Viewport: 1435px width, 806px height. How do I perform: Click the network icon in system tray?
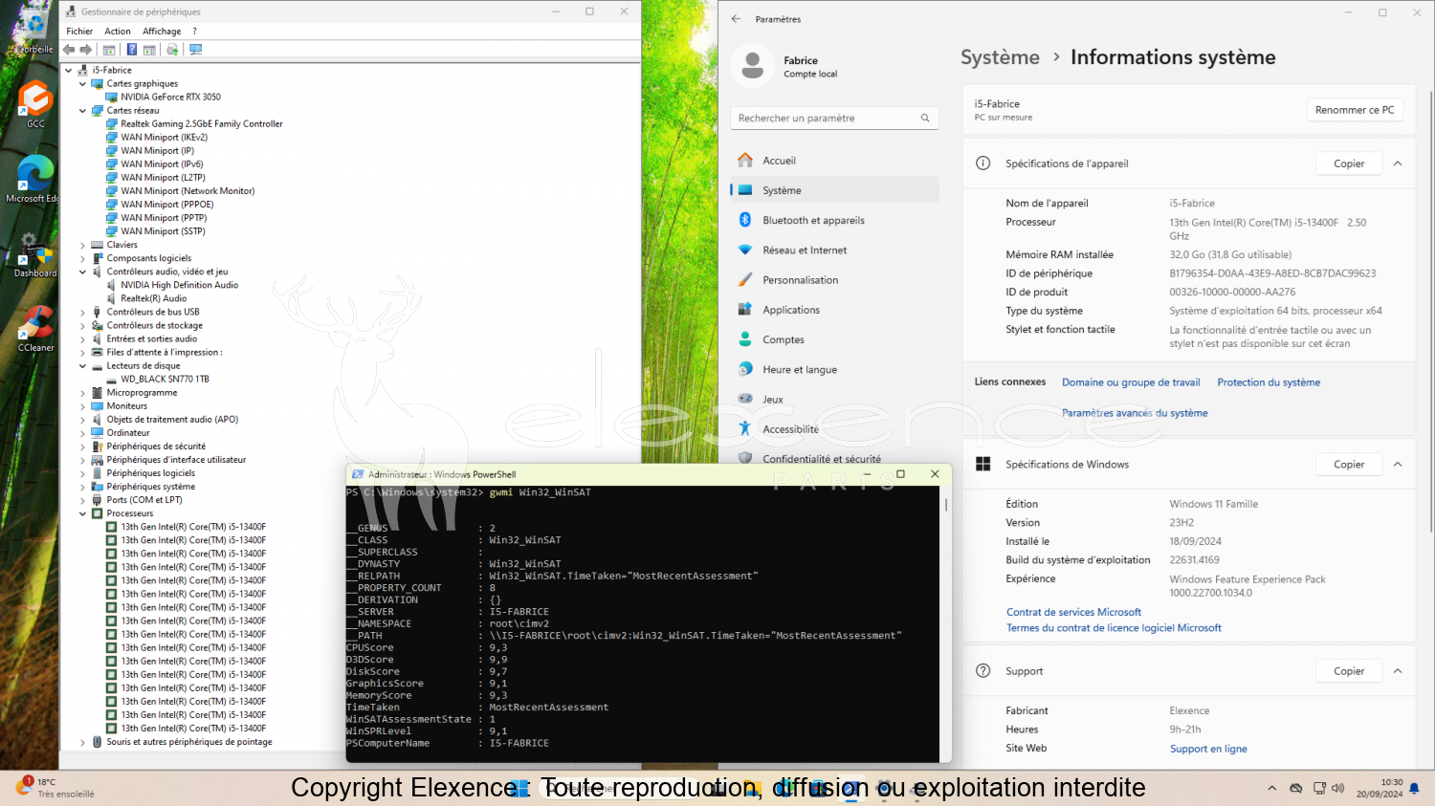1319,788
